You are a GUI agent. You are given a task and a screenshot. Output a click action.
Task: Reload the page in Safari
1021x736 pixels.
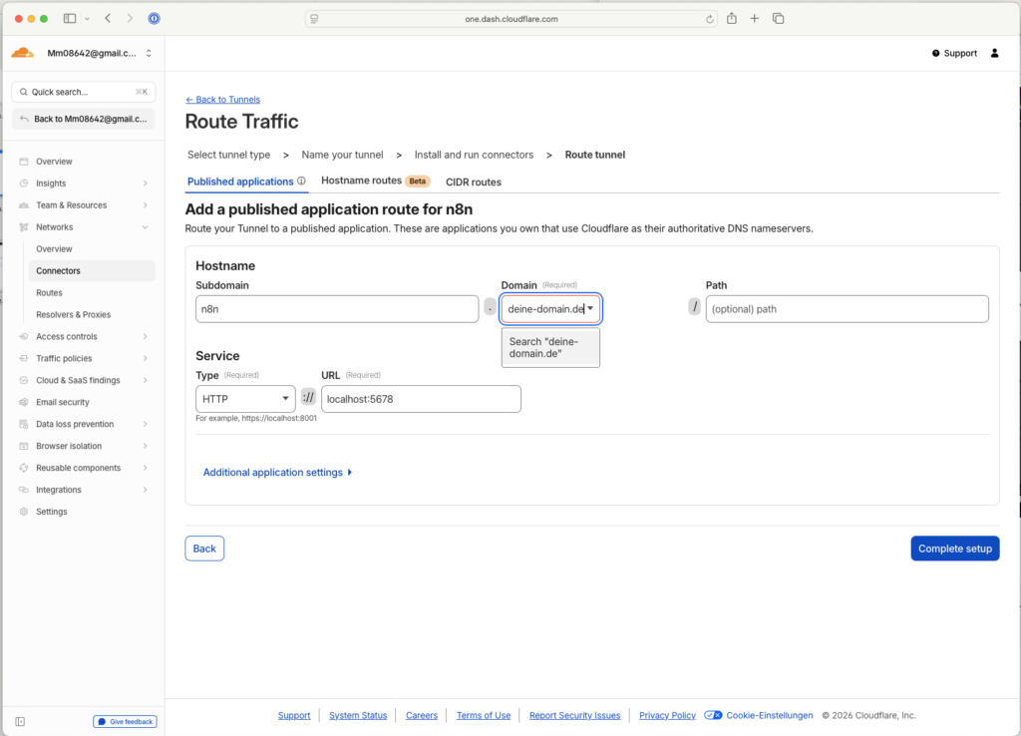(x=710, y=19)
